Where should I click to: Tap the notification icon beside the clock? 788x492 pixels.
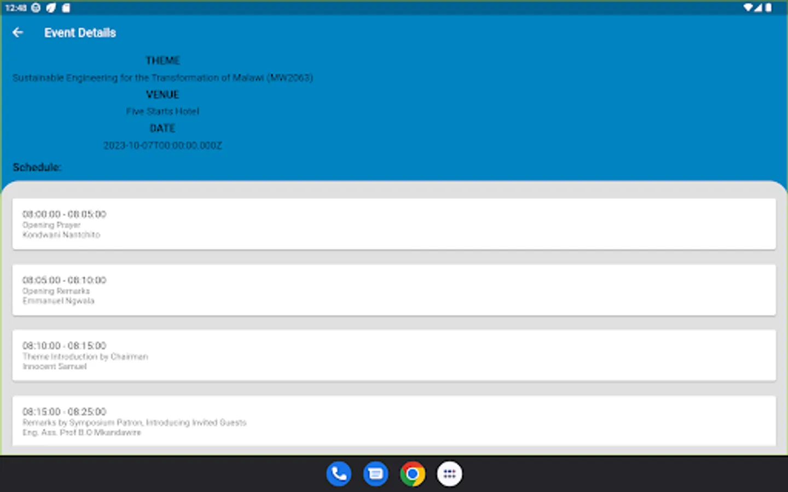34,8
